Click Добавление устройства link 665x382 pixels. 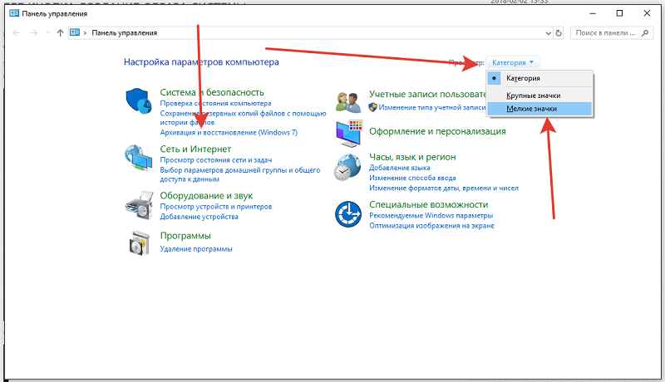[x=199, y=217]
